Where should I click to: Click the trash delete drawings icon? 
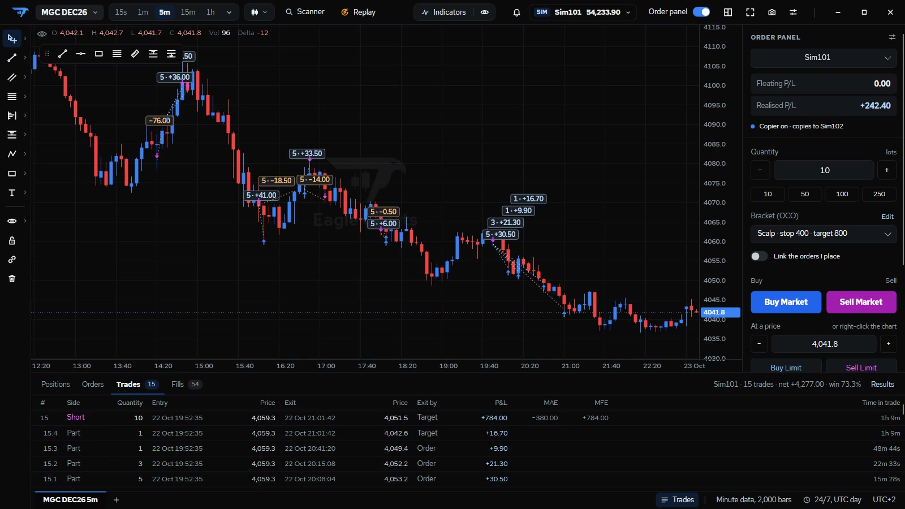point(12,278)
